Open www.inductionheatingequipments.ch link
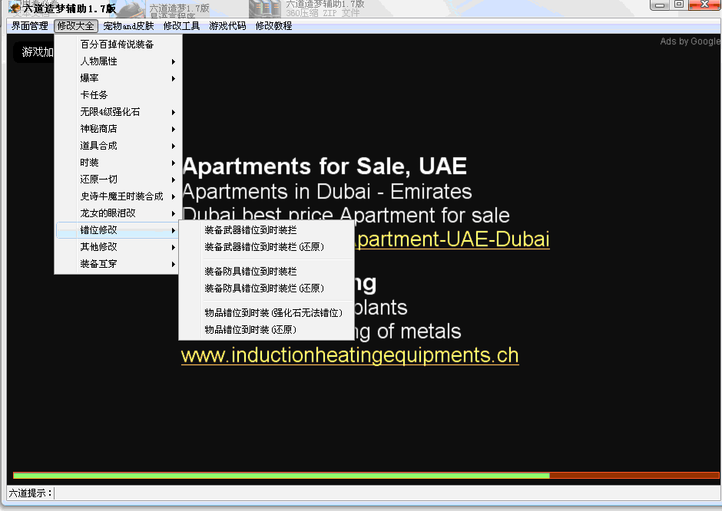The height and width of the screenshot is (511, 722). [x=350, y=355]
